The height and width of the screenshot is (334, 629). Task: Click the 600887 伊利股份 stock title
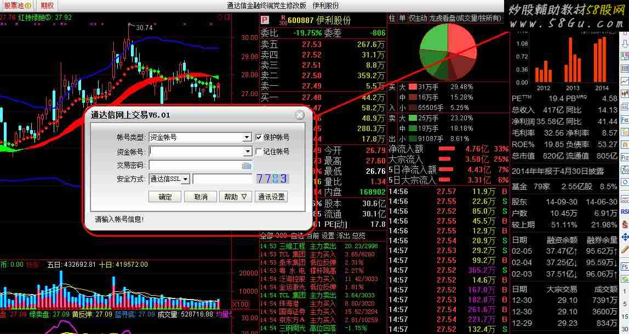[x=319, y=20]
